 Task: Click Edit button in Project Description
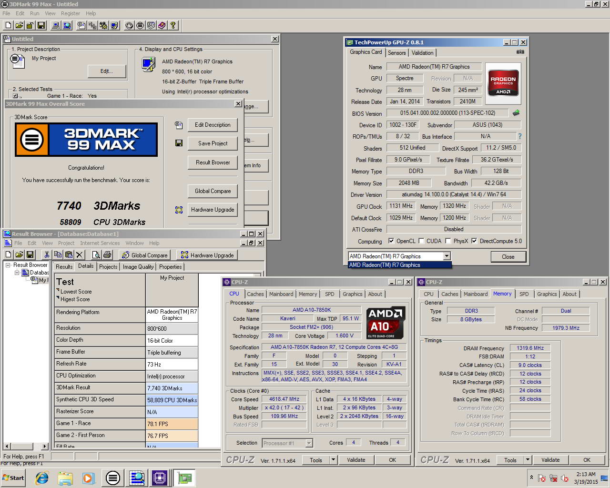[x=107, y=71]
